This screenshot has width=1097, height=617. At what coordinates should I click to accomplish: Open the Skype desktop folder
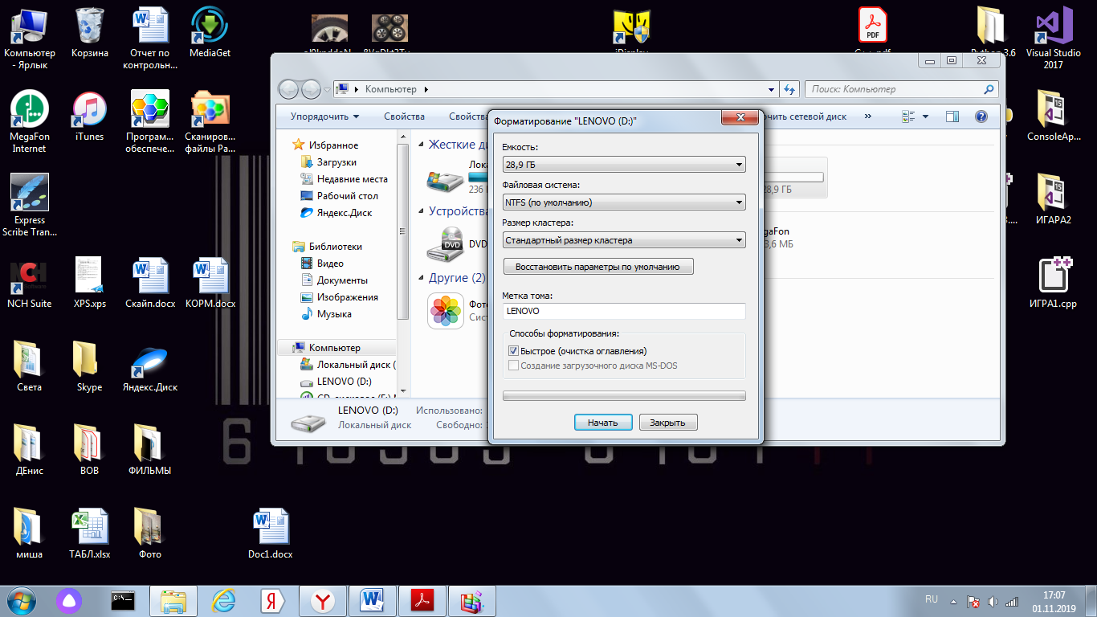click(89, 367)
